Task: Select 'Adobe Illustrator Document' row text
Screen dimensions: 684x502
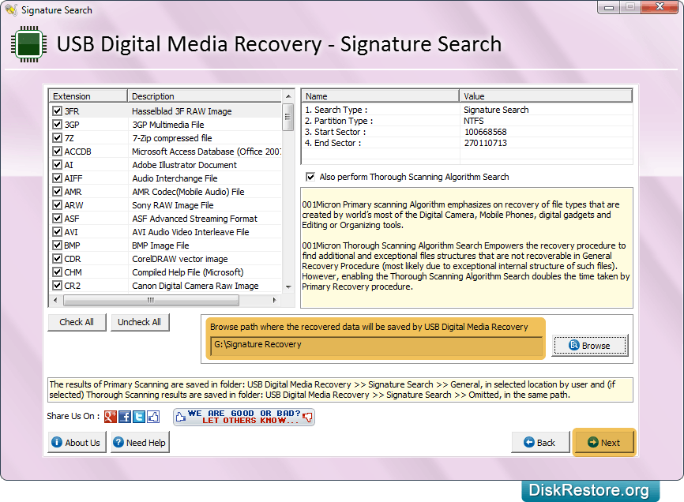Action: click(x=185, y=165)
